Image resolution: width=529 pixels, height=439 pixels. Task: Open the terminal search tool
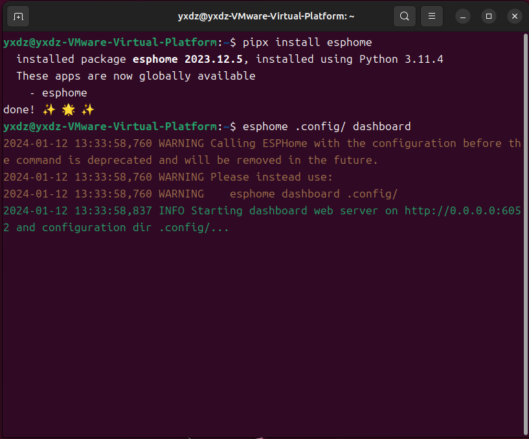pyautogui.click(x=405, y=16)
